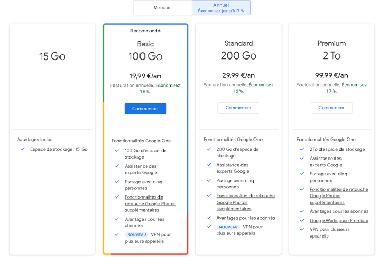Click checkmark beside Premium retouche Google Photos link
This screenshot has height=257, width=381.
pyautogui.click(x=302, y=189)
